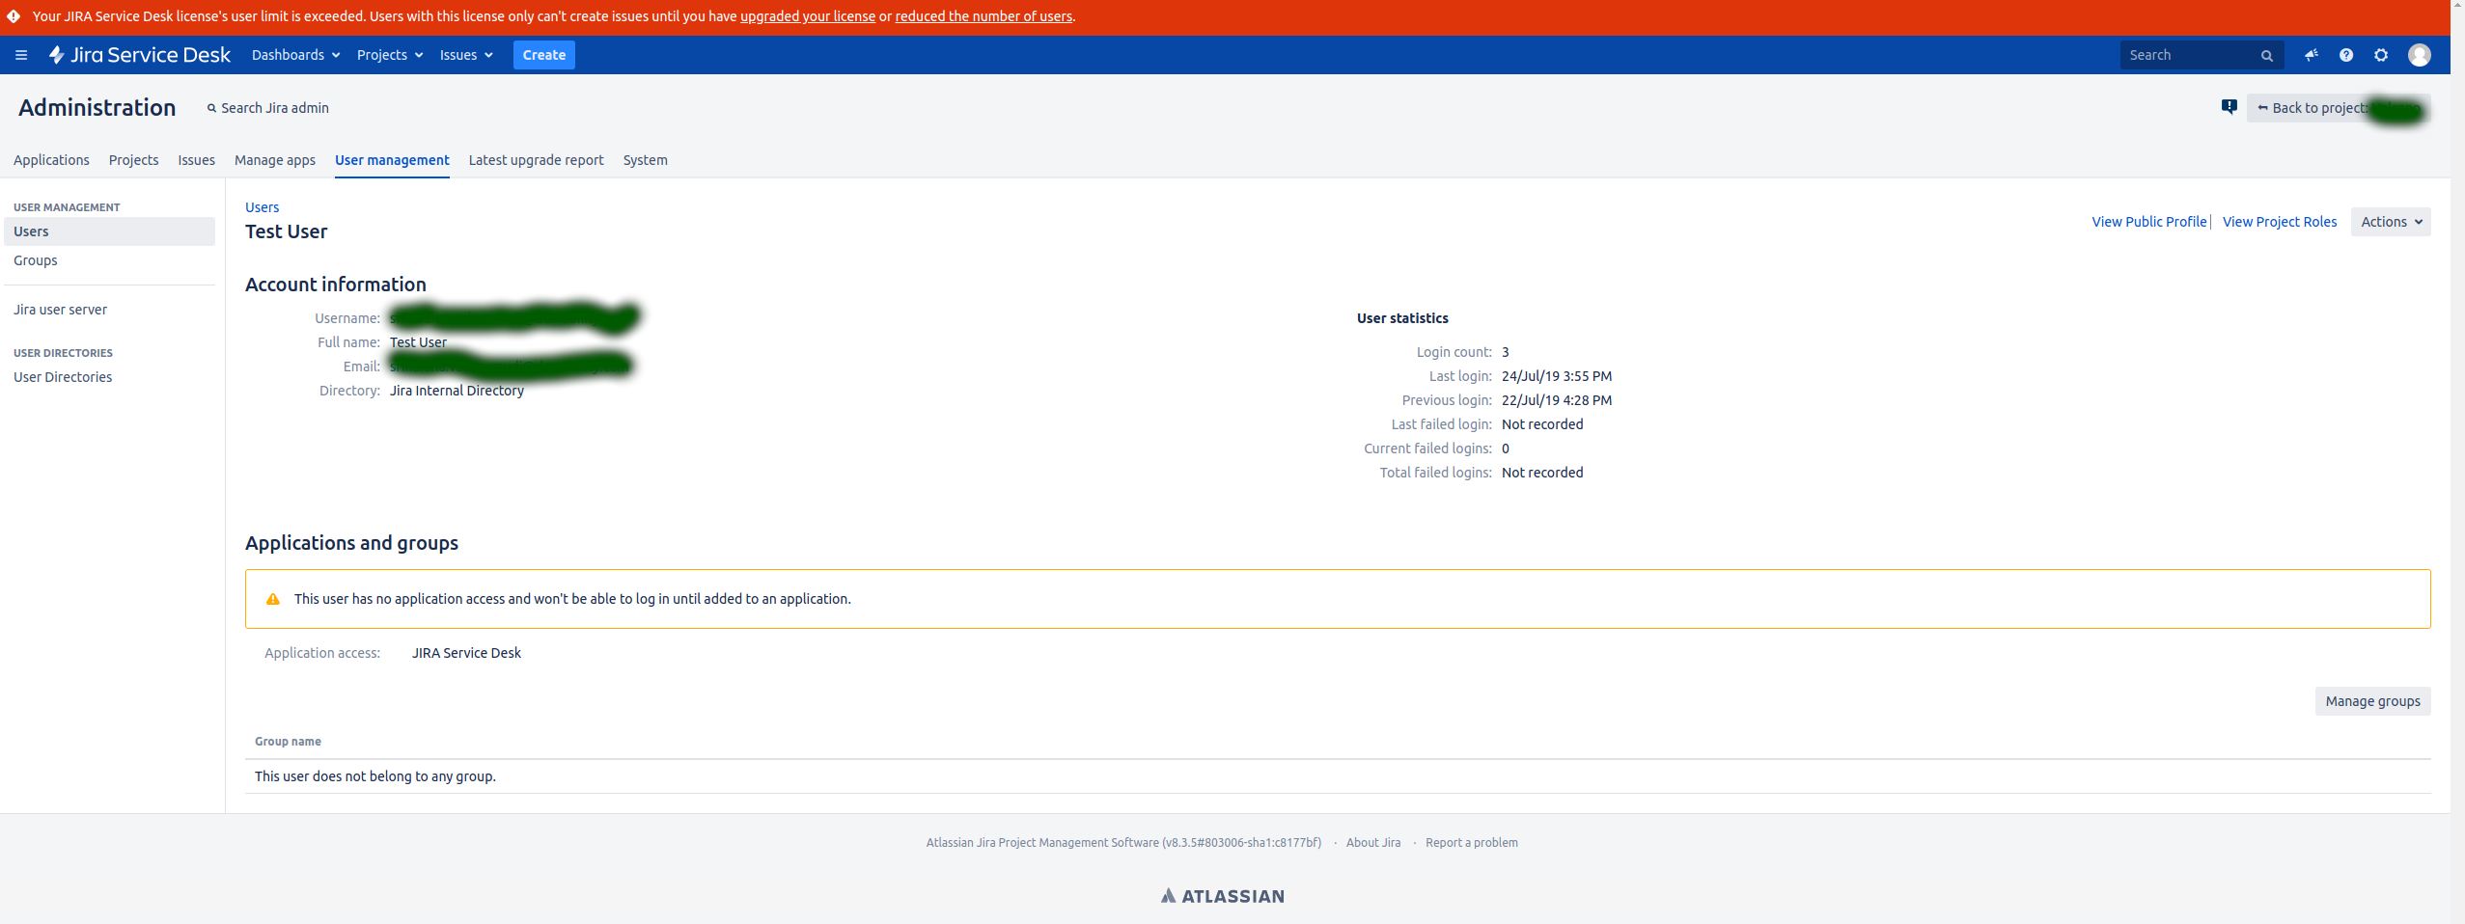The width and height of the screenshot is (2465, 924).
Task: Select Groups in the sidebar
Action: coord(36,260)
